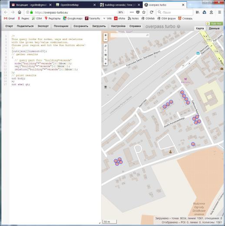Screen dimensions: 225x226
Task: Open the Настройка settings
Action: pyautogui.click(x=118, y=26)
